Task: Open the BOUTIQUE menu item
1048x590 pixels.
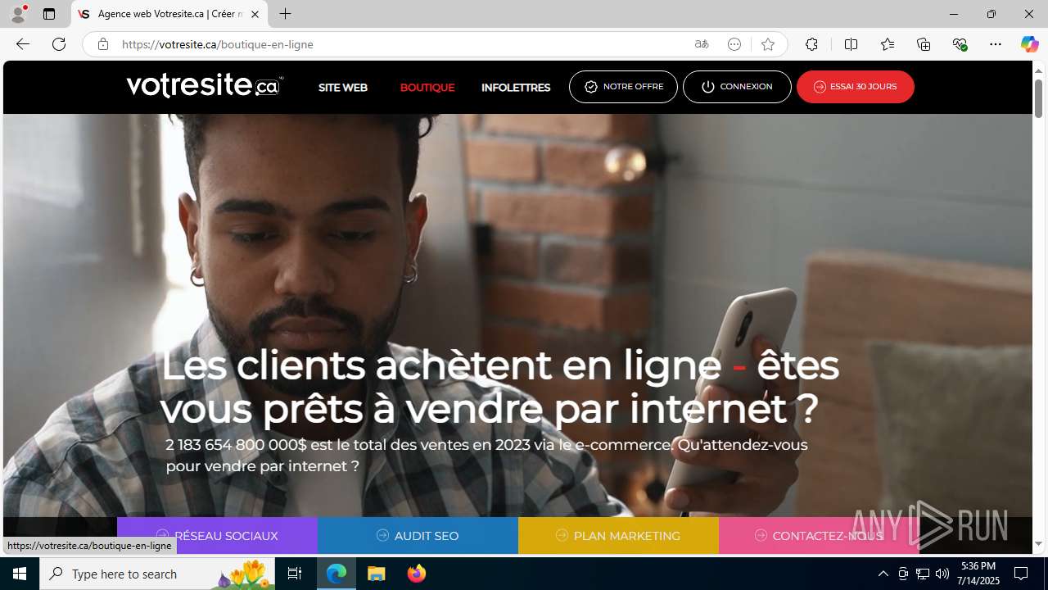Action: (x=427, y=88)
